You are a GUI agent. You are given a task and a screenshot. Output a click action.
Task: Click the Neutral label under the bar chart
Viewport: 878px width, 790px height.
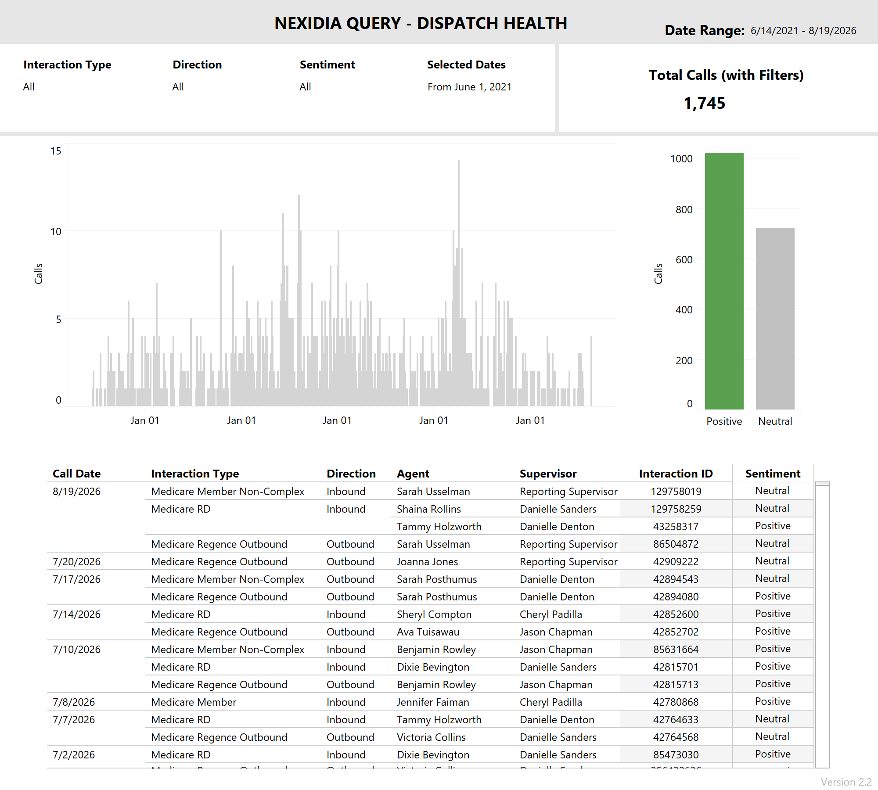coord(775,421)
